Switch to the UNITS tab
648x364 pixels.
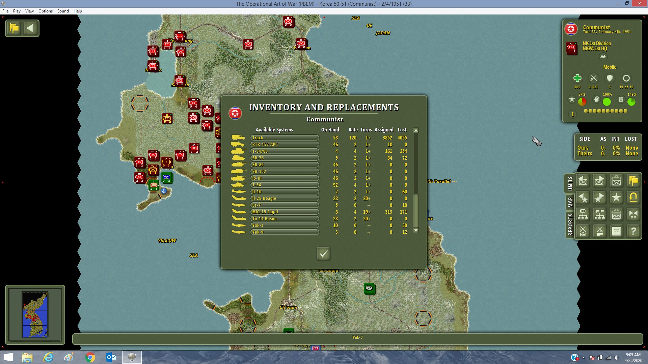[x=570, y=184]
